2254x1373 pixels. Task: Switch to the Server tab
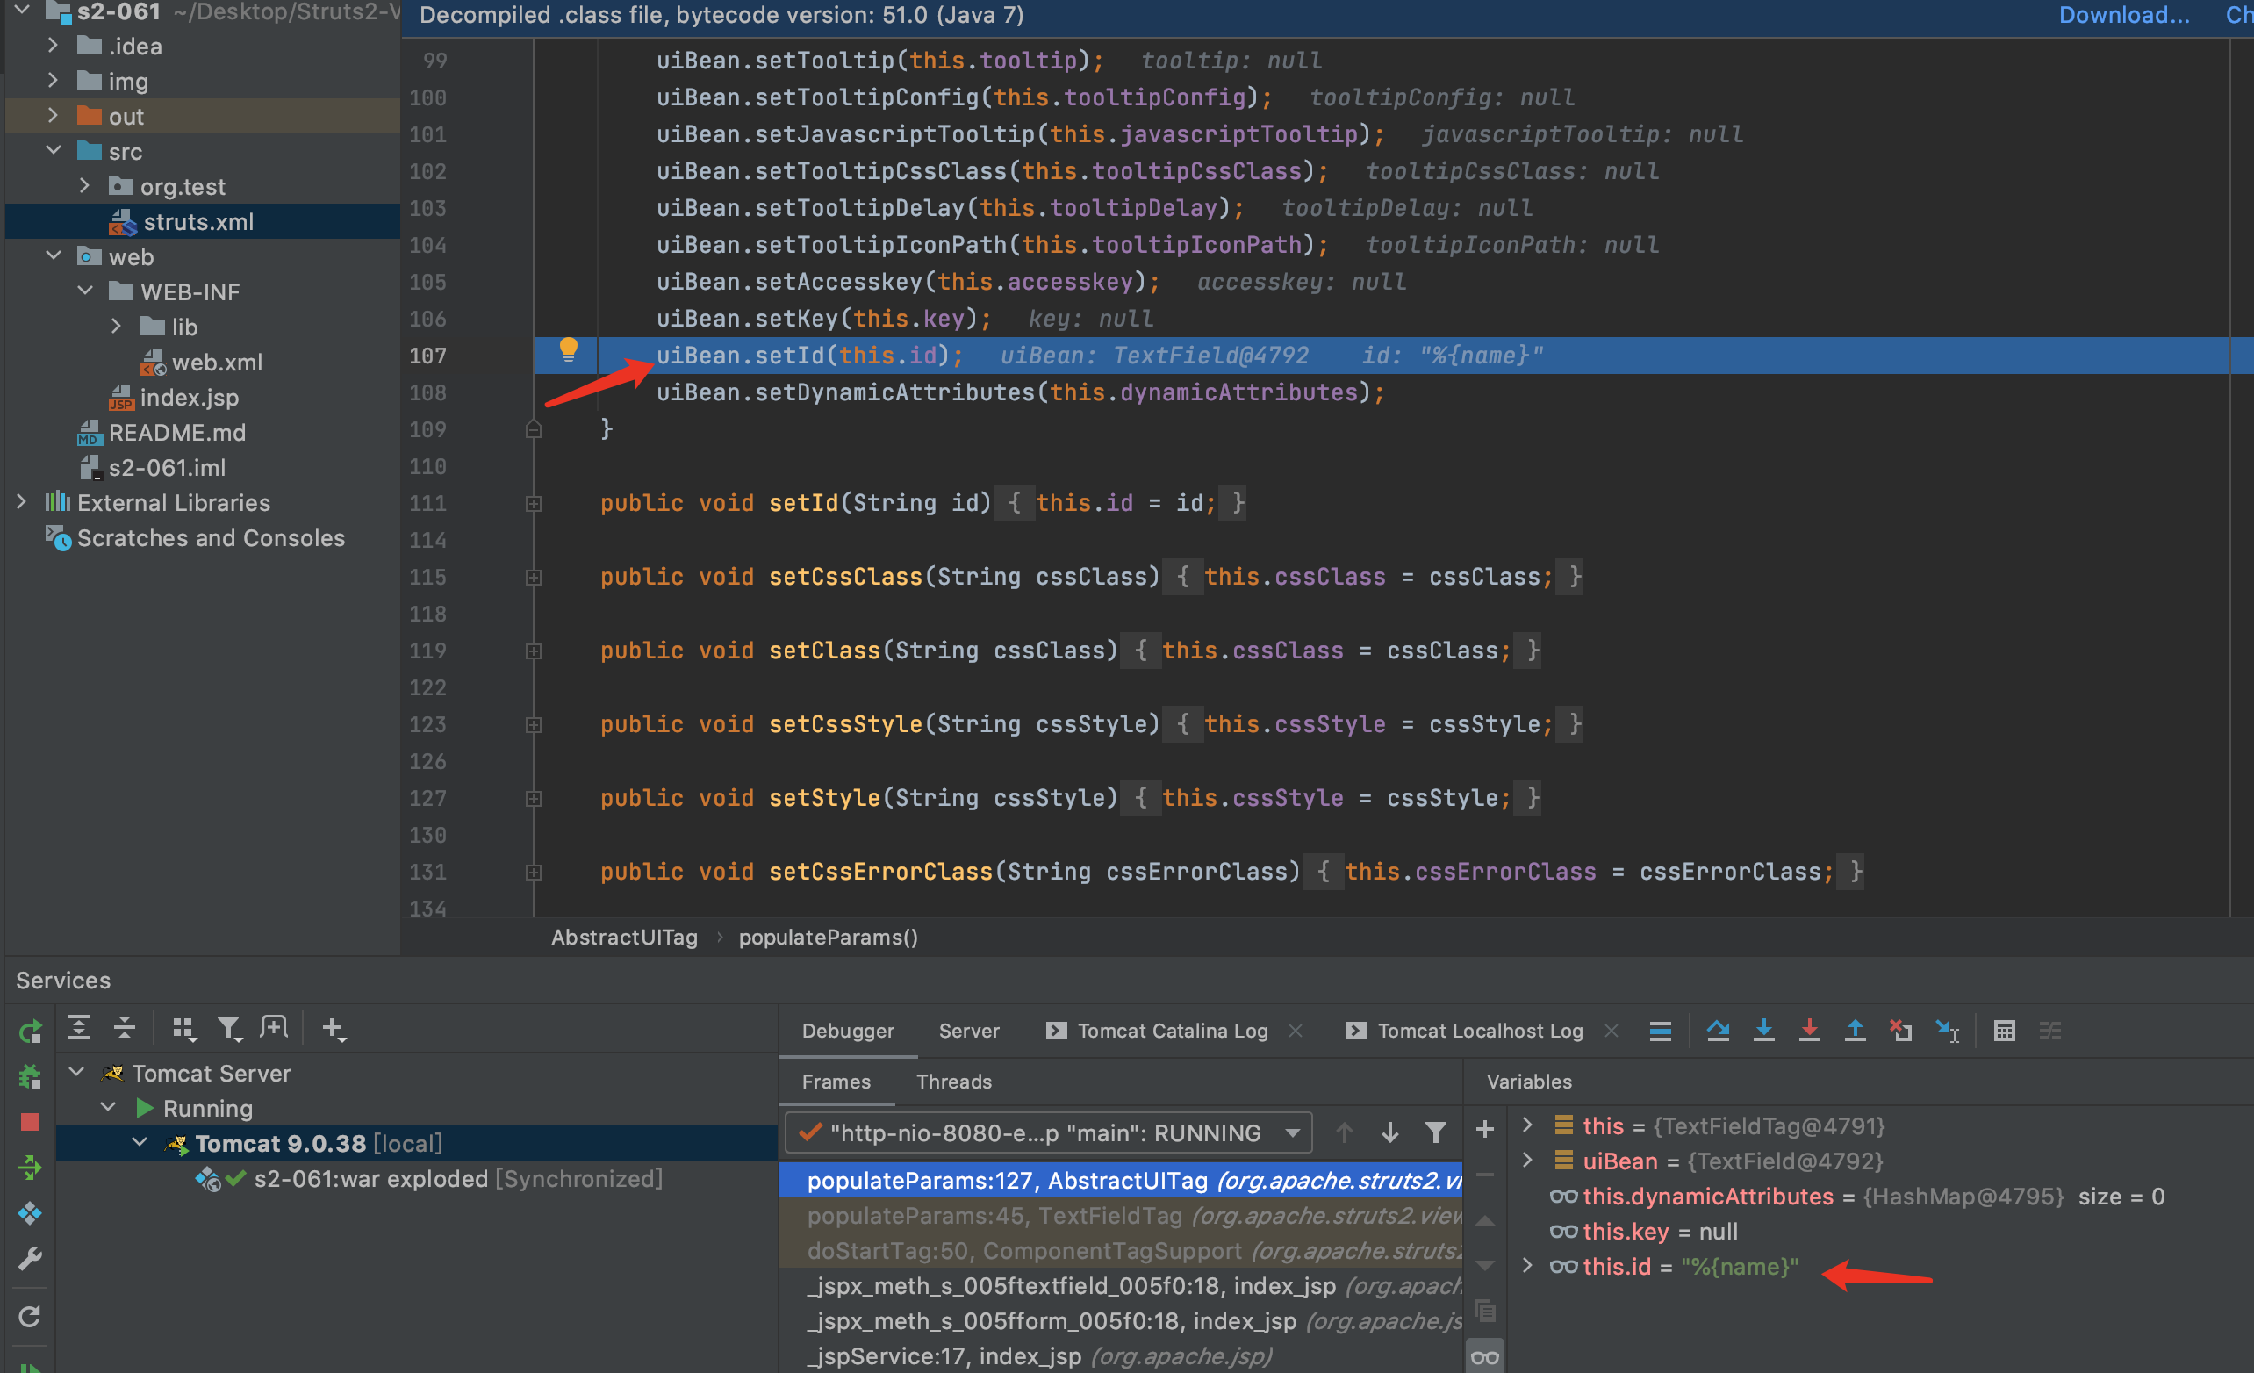(x=969, y=1031)
